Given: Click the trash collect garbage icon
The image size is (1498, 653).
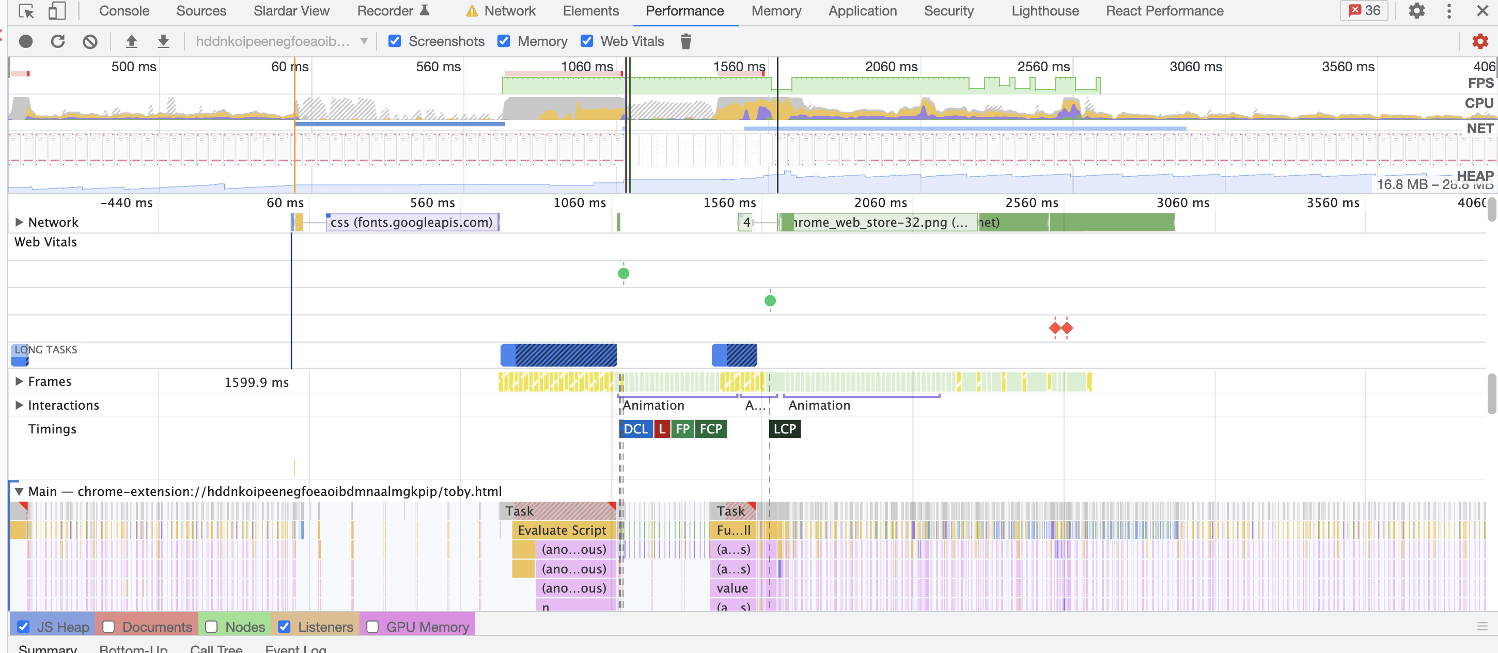Looking at the screenshot, I should click(x=685, y=41).
